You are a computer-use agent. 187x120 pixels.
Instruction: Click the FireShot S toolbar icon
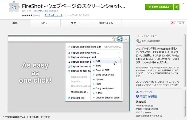(120, 39)
